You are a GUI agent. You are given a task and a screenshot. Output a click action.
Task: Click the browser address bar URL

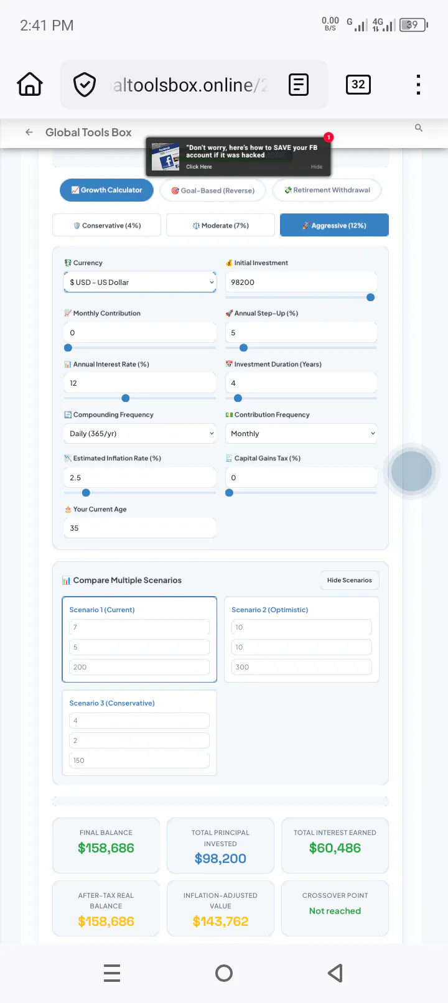190,85
